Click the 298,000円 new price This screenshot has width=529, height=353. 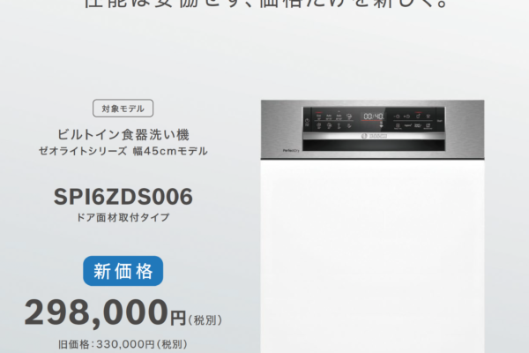tap(105, 312)
